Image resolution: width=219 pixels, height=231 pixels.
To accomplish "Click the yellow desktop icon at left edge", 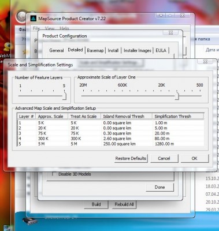I will (x=7, y=47).
